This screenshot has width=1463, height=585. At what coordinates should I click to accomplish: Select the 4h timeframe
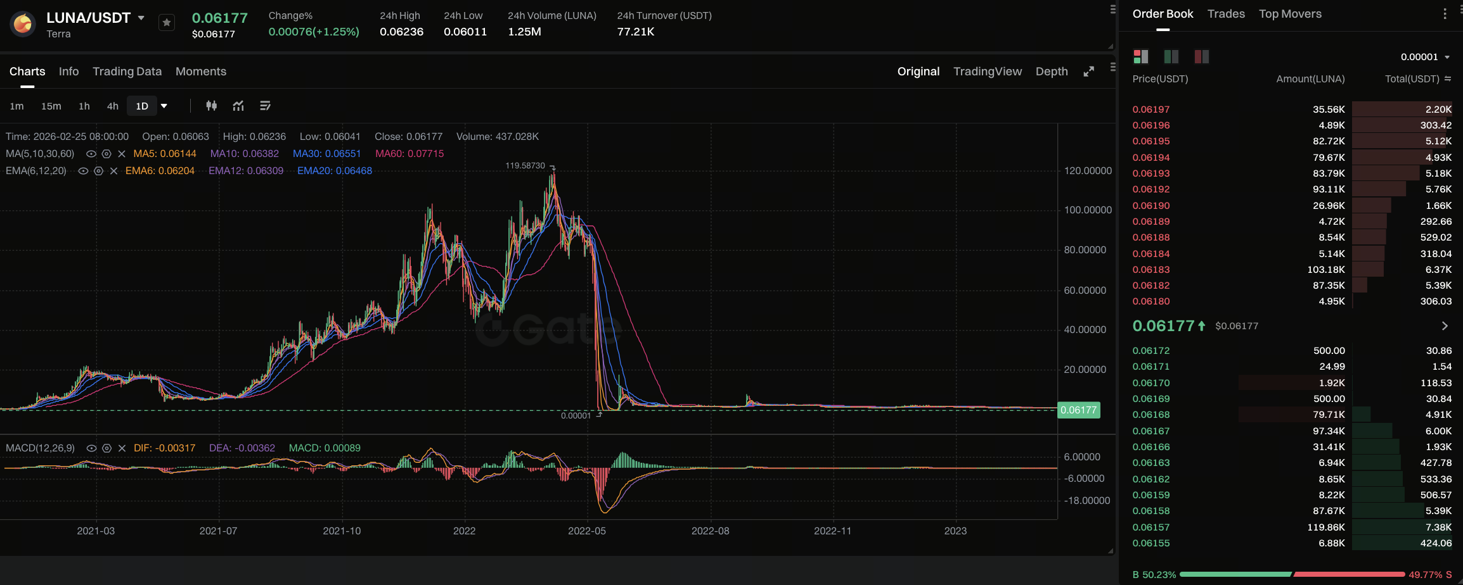(x=113, y=106)
